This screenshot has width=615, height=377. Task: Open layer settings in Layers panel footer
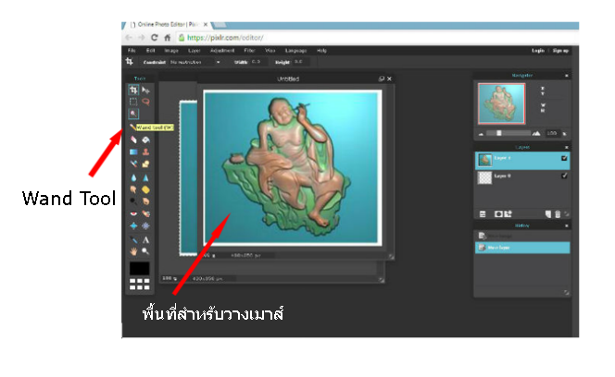point(483,214)
